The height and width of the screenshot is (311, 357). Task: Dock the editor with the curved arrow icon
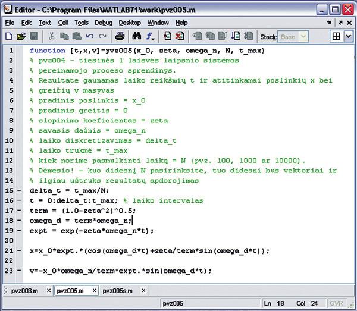pos(329,23)
